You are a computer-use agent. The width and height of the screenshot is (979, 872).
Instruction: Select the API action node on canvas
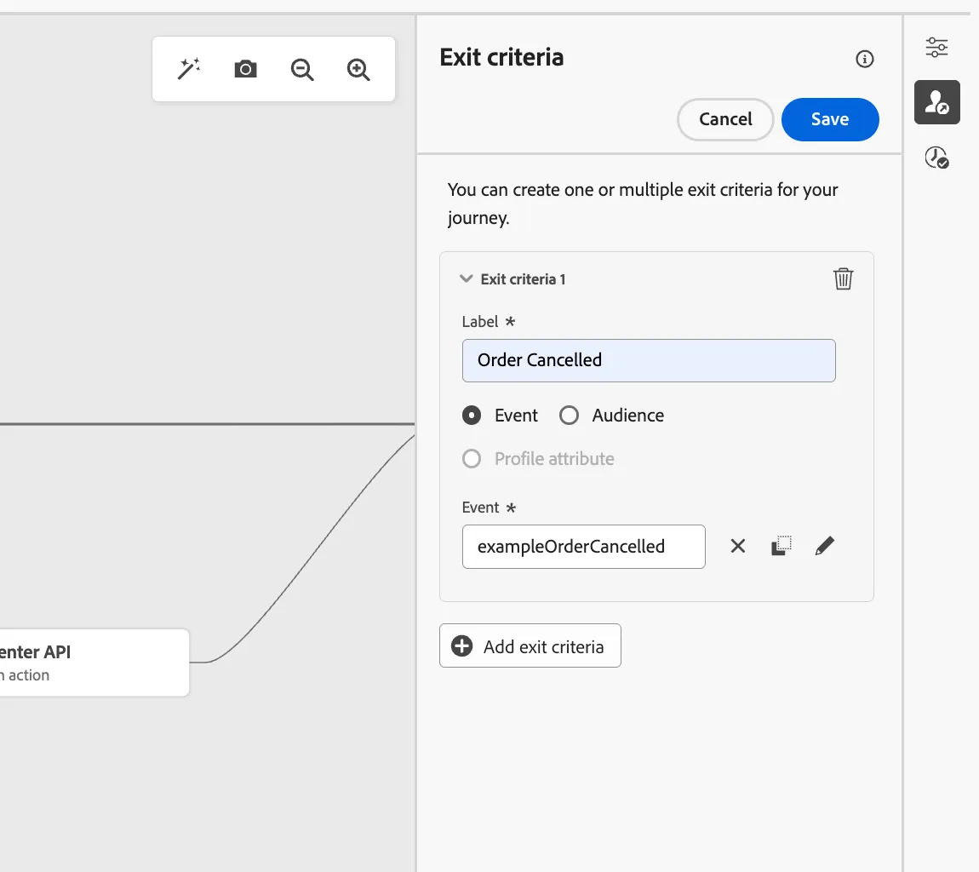(94, 663)
